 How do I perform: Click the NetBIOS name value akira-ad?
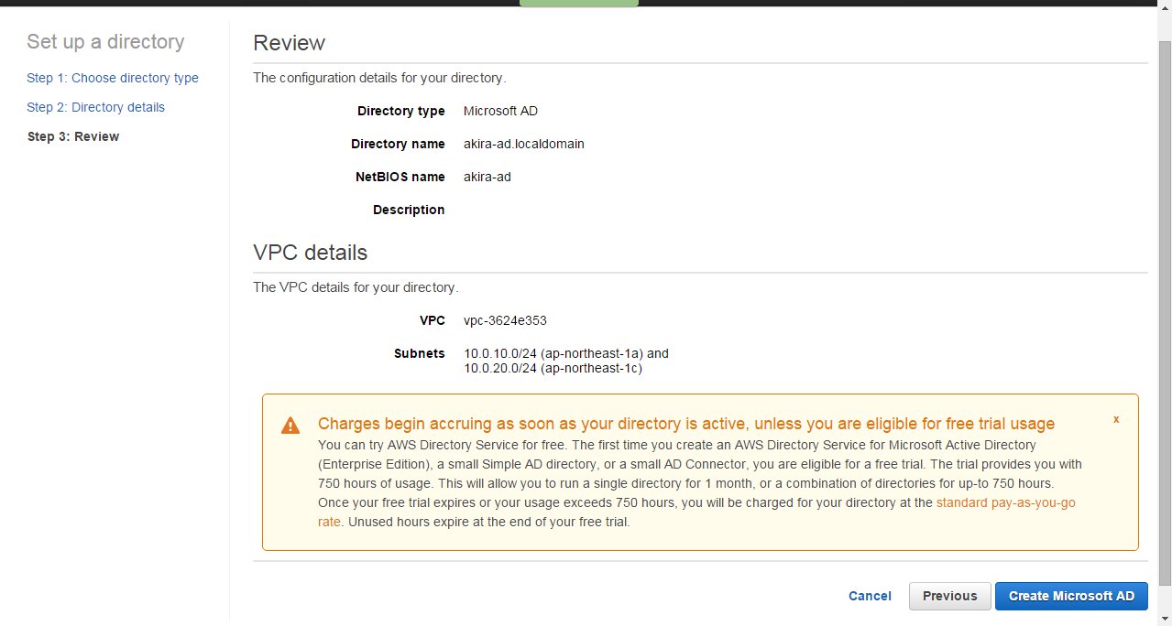[487, 177]
